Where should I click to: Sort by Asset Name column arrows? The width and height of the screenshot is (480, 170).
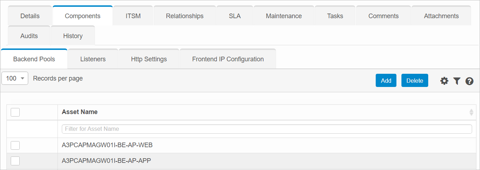[x=471, y=112]
